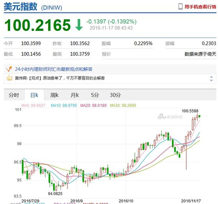Click the 2016/10 date axis label
Viewport: 218px width, 204px height.
click(x=126, y=201)
